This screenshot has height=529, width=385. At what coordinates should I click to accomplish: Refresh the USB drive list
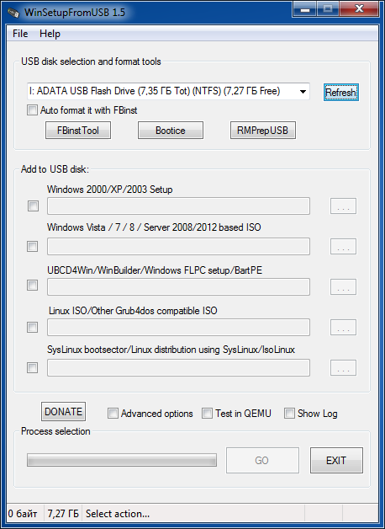[341, 92]
